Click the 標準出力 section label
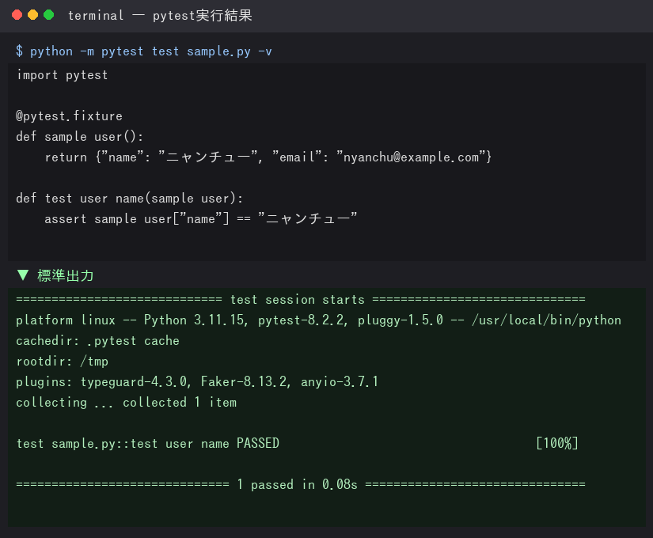This screenshot has height=538, width=653. 66,275
